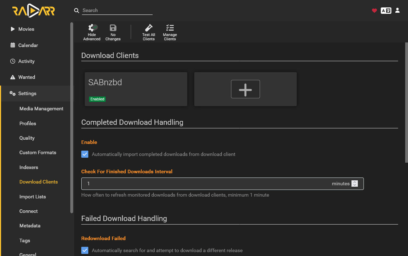Toggle automatic import of completed downloads
Viewport: 408px width, 256px height.
[85, 154]
